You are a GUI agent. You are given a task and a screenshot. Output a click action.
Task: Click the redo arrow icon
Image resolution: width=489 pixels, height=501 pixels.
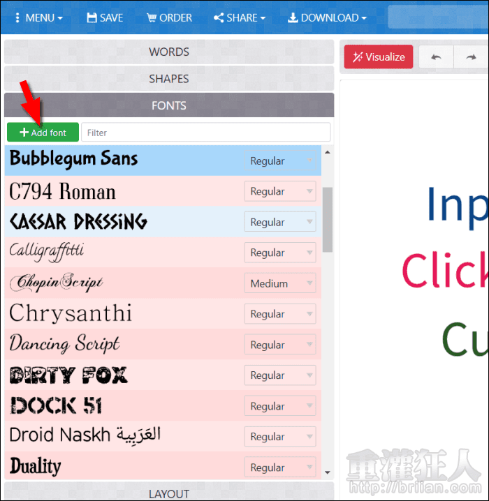click(471, 57)
